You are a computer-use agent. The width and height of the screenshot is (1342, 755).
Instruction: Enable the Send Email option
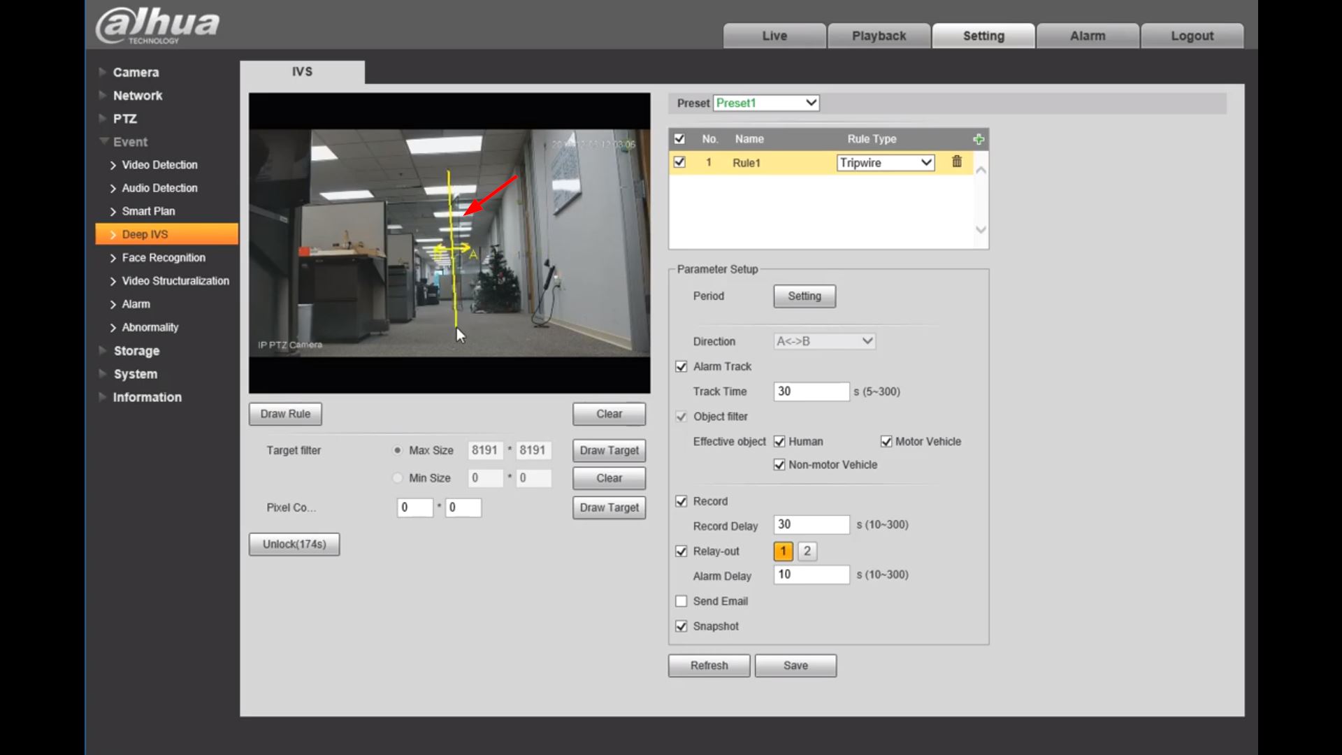[x=681, y=601]
